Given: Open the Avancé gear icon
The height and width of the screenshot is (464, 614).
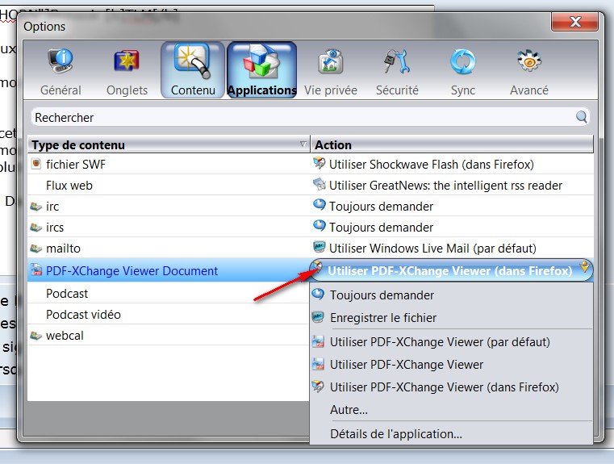Looking at the screenshot, I should click(528, 61).
